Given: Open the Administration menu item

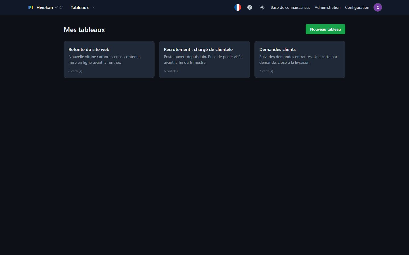Looking at the screenshot, I should pos(327,7).
